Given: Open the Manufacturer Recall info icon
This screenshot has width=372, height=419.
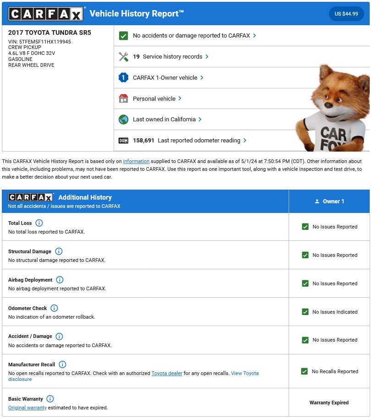Looking at the screenshot, I should point(62,364).
